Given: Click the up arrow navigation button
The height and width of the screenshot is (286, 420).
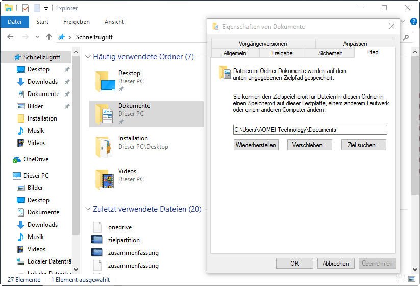Looking at the screenshot, I should tap(49, 37).
